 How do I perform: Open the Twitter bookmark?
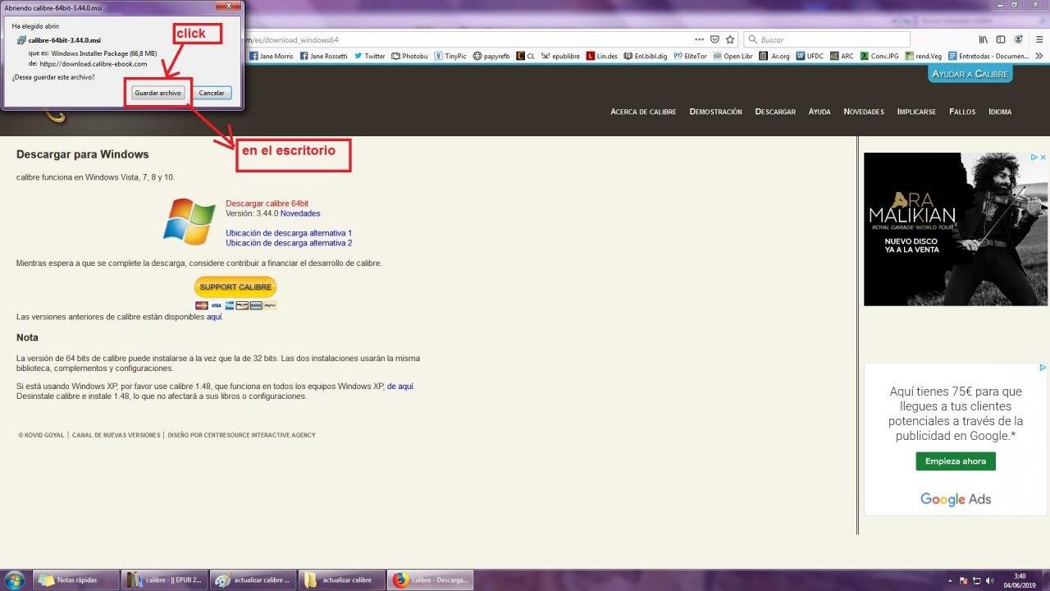[x=369, y=57]
